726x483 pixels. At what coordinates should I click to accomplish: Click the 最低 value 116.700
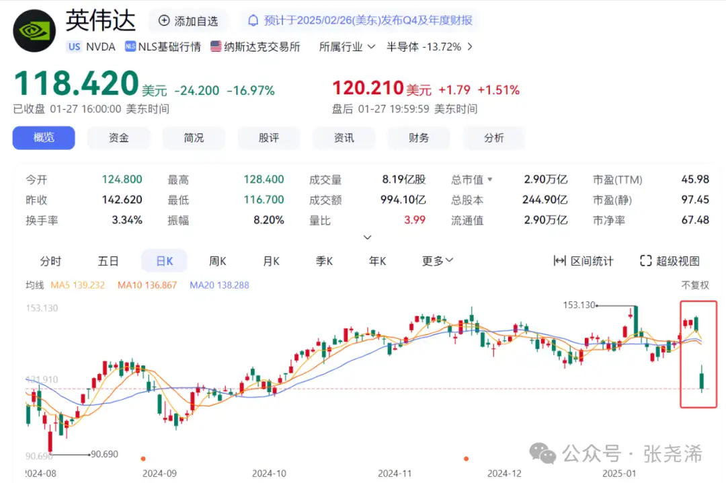pos(264,200)
